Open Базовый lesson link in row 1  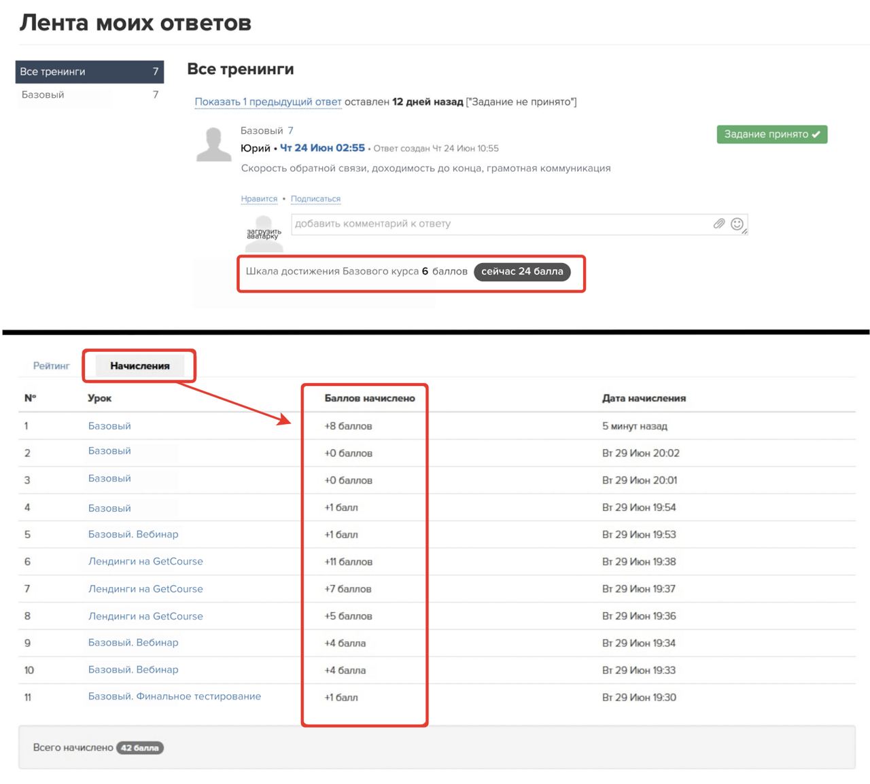click(109, 426)
